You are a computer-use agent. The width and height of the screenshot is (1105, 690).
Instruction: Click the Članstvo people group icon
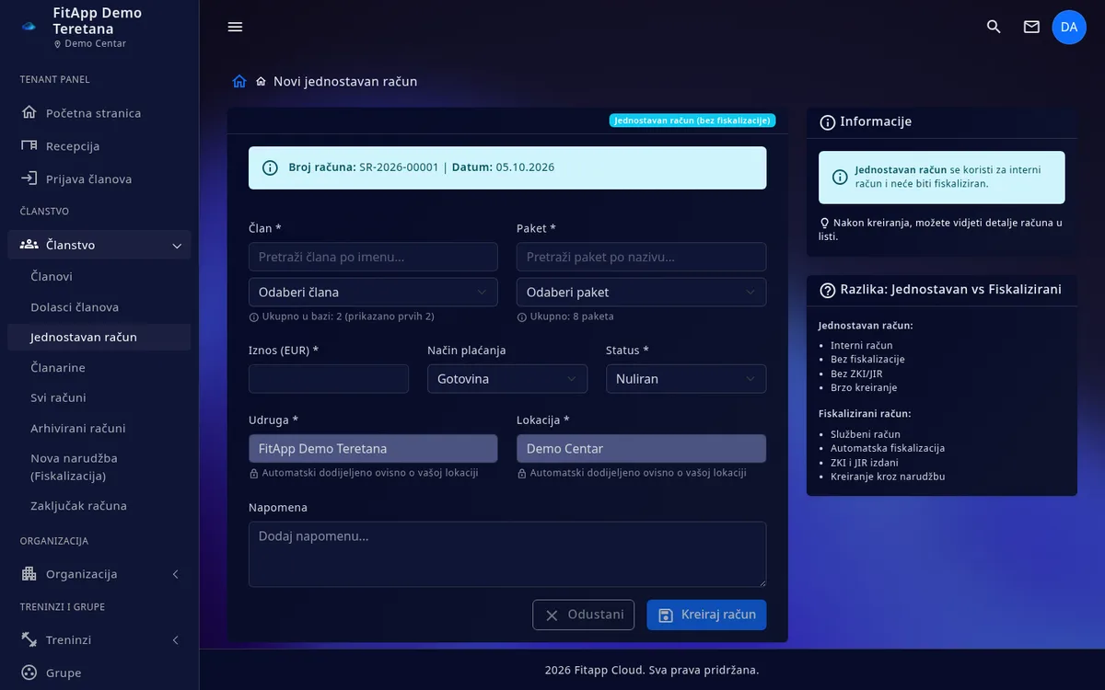click(29, 245)
